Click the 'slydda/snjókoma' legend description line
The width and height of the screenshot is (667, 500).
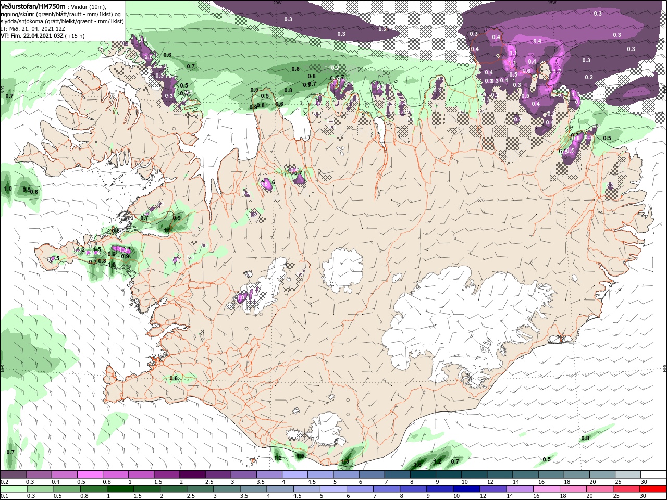coord(62,21)
